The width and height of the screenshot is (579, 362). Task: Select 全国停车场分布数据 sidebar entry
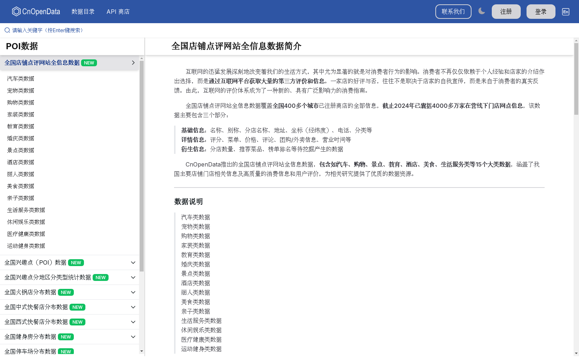(30, 351)
